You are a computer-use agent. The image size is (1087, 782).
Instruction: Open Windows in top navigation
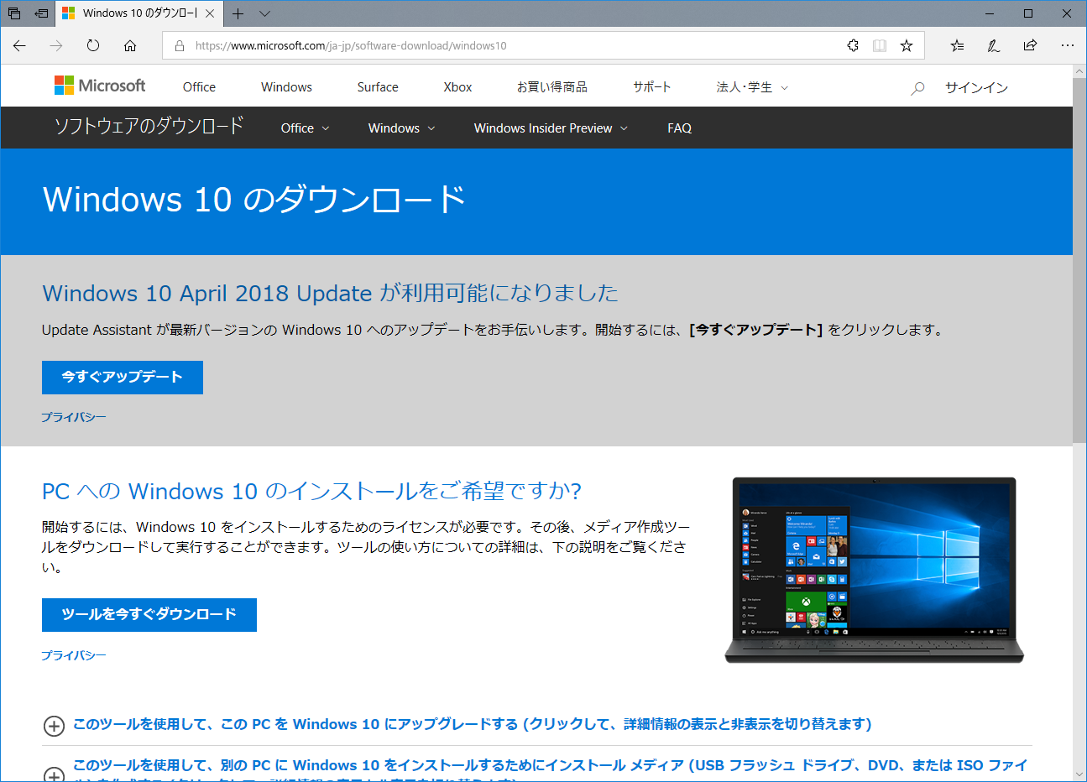point(286,87)
